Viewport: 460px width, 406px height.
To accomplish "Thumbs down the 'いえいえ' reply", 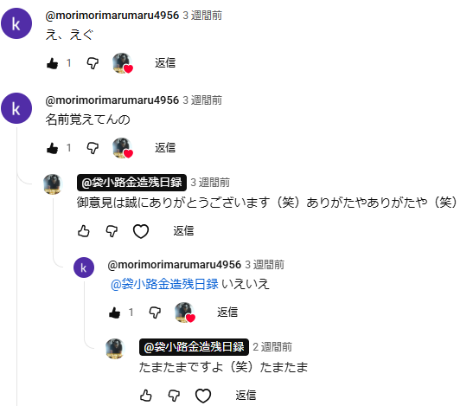I will (x=155, y=313).
